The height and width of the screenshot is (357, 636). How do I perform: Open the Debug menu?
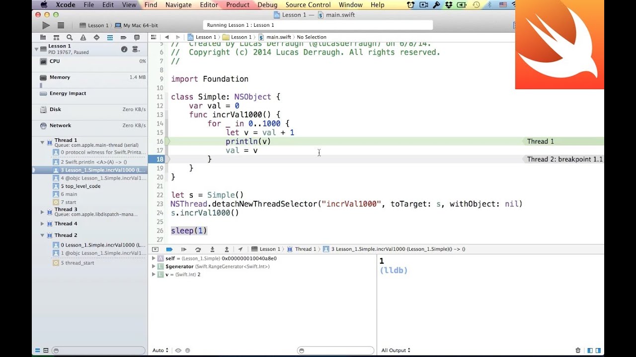pyautogui.click(x=267, y=5)
